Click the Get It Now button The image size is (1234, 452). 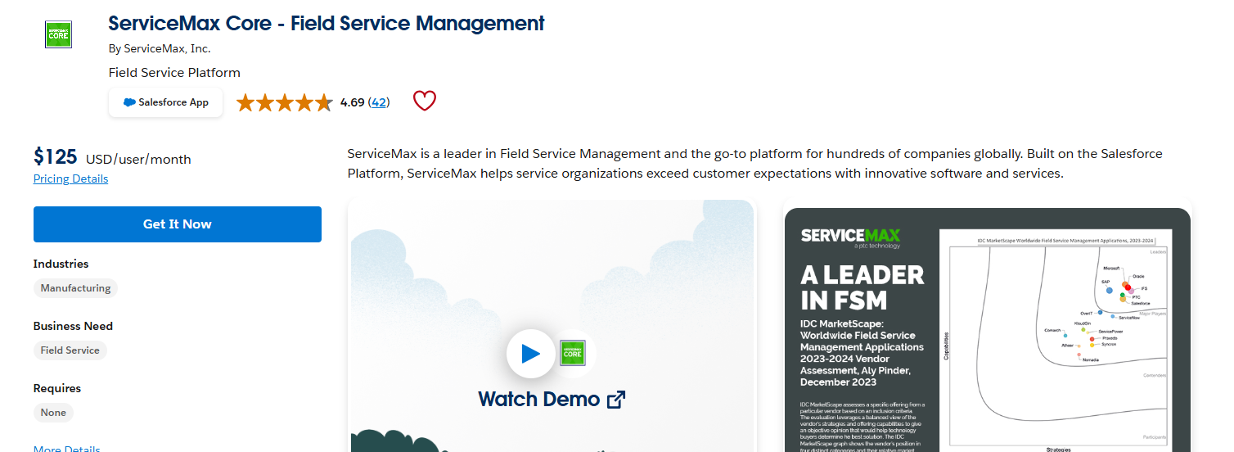(178, 224)
